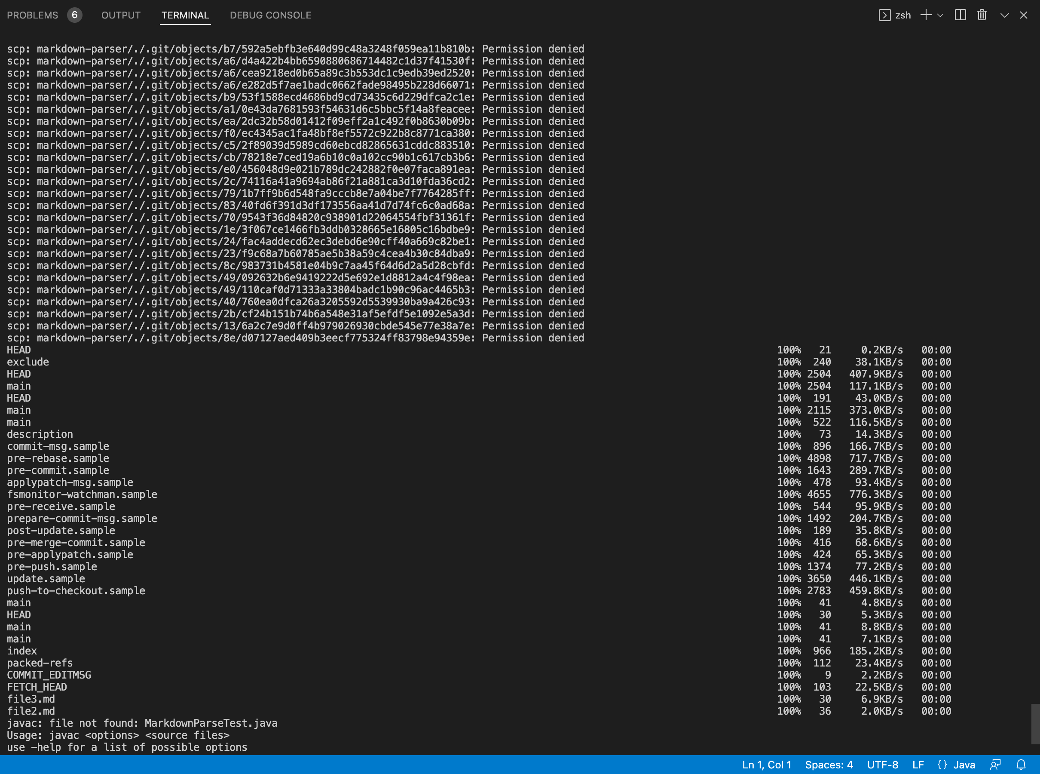The image size is (1040, 774).
Task: Click LF to change line endings
Action: coord(919,764)
